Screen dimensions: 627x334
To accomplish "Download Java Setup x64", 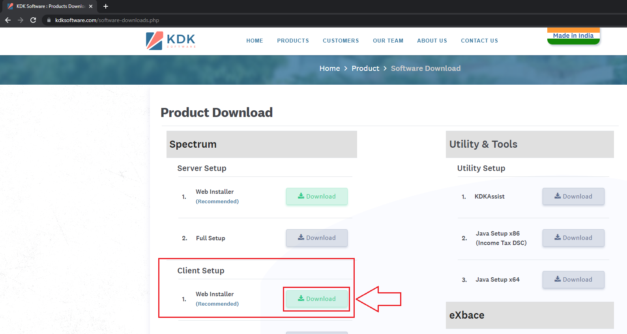I will point(573,280).
